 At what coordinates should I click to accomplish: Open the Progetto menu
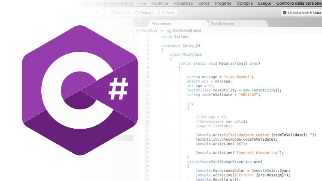[x=223, y=3]
